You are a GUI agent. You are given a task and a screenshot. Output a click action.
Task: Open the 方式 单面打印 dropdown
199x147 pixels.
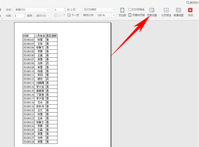click(32, 10)
